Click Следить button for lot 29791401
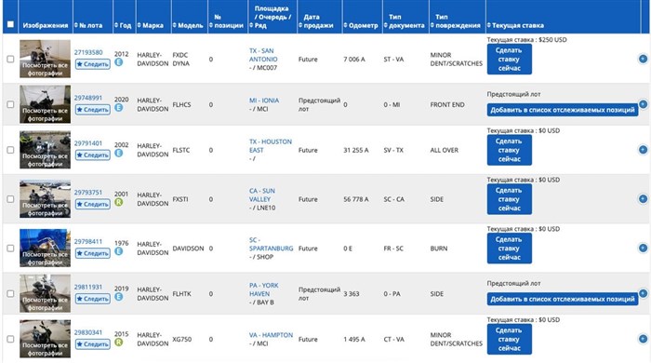Screen dimensions: 651x363 point(93,155)
